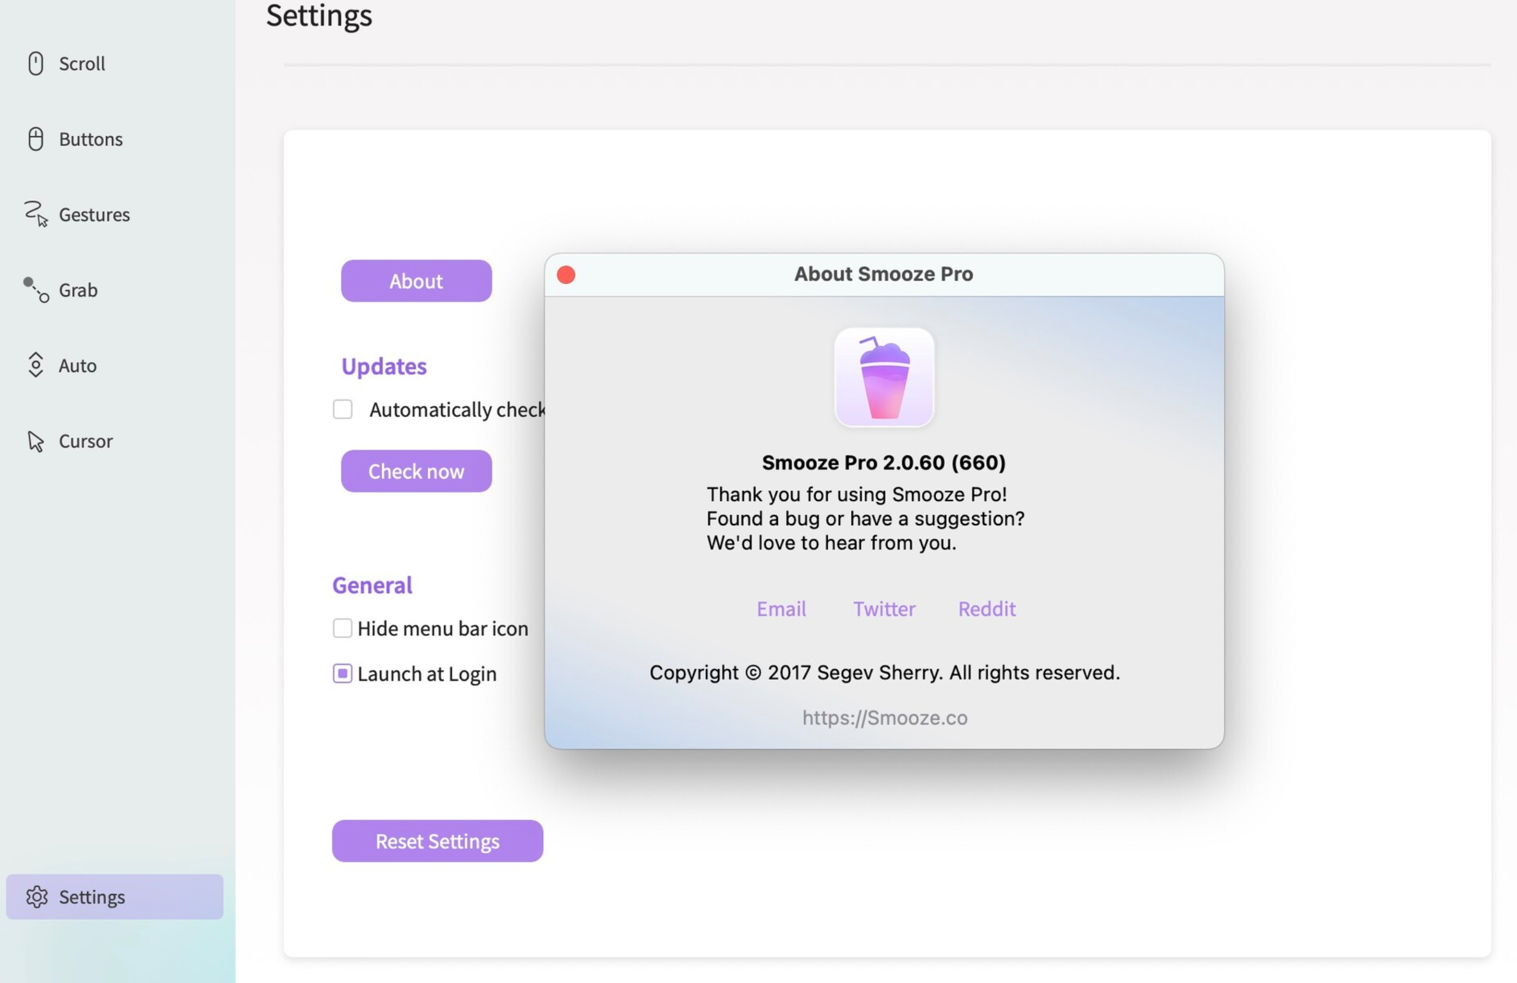This screenshot has width=1517, height=983.
Task: Open the Gestures settings panel
Action: pyautogui.click(x=94, y=213)
